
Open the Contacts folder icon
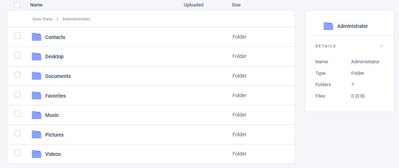pos(37,37)
